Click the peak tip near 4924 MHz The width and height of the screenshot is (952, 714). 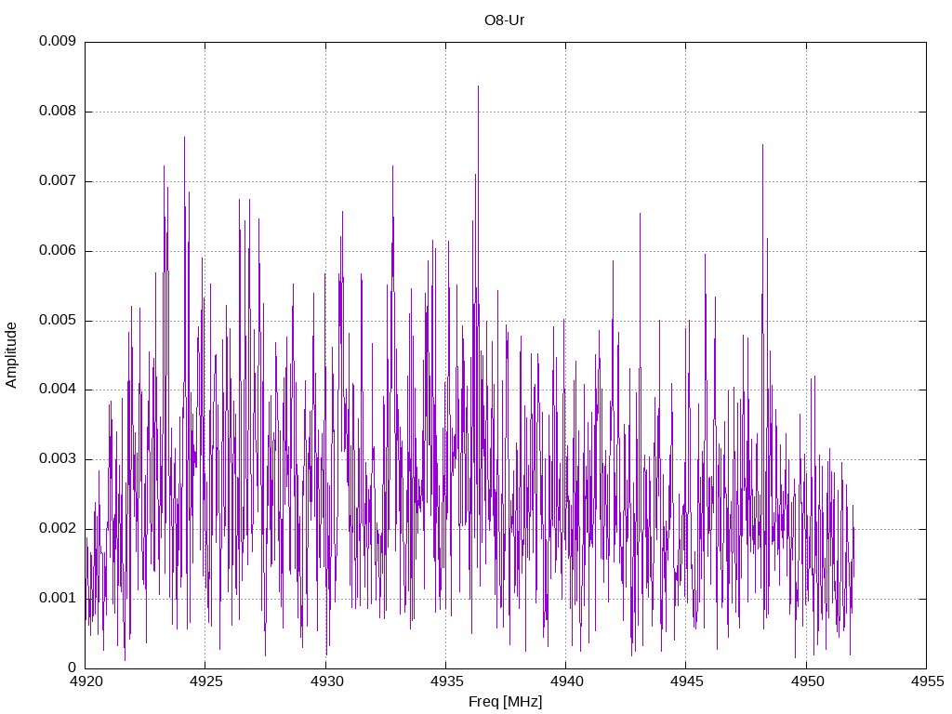[x=185, y=138]
